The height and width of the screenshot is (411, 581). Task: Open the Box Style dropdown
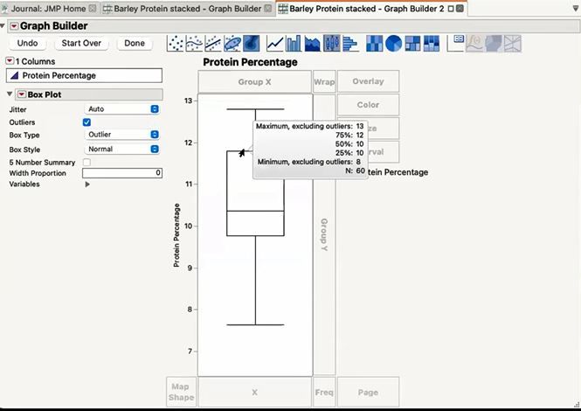click(x=122, y=150)
